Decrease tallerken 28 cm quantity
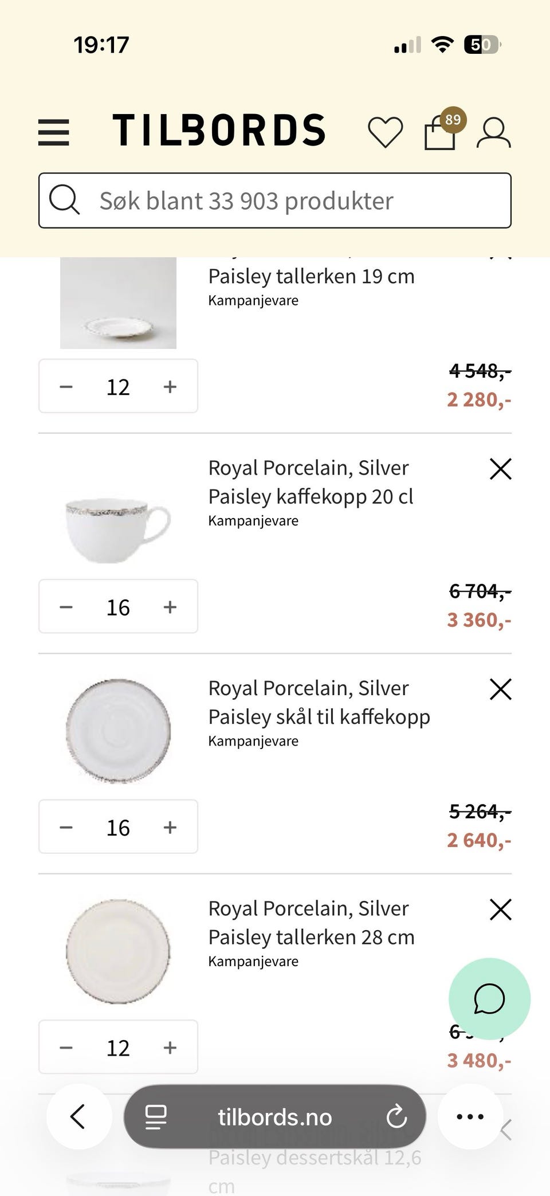Screen dimensions: 550x1196 tap(66, 1048)
